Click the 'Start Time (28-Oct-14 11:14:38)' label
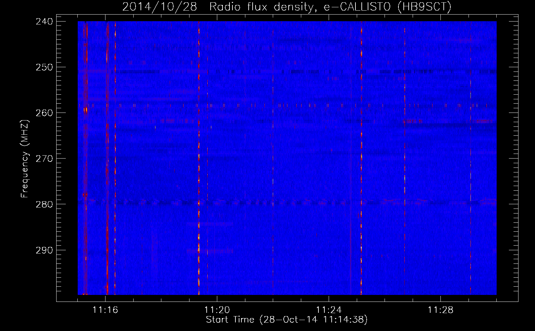 coord(287,320)
